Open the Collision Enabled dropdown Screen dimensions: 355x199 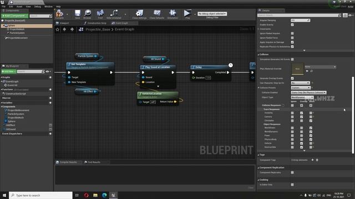(308, 92)
